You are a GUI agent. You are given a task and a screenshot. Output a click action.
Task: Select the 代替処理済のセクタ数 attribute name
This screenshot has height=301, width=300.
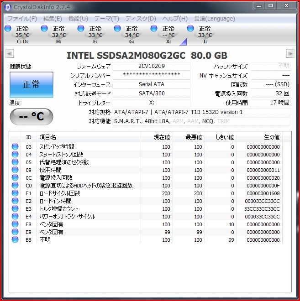(64, 162)
